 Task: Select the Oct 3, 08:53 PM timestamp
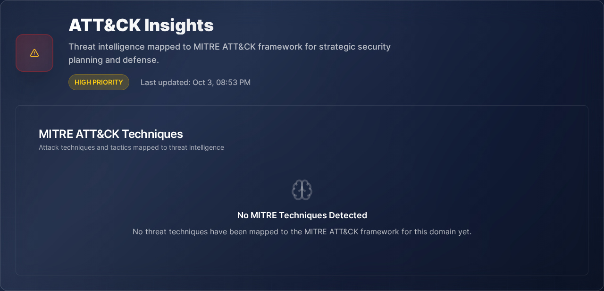pyautogui.click(x=221, y=82)
